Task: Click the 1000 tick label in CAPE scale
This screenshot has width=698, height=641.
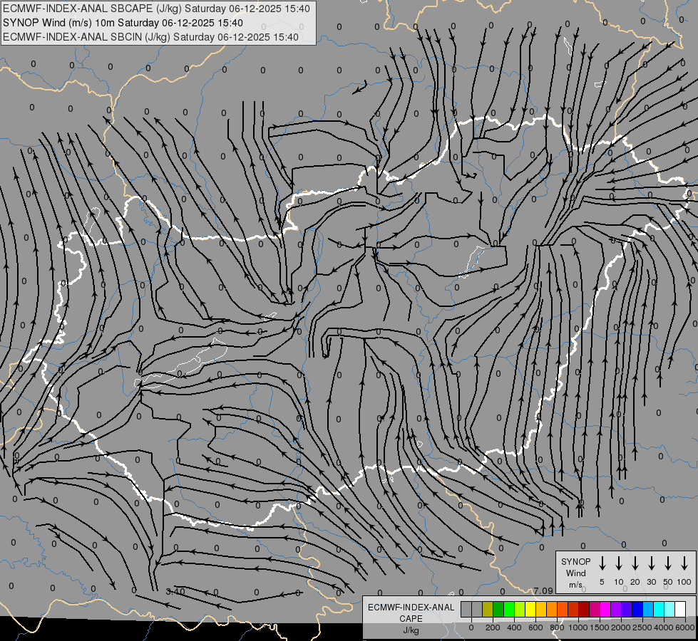Action: click(578, 627)
